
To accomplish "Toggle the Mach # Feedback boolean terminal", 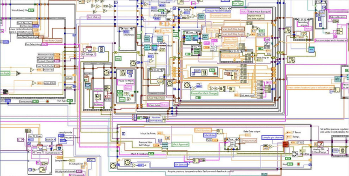I will click(151, 154).
